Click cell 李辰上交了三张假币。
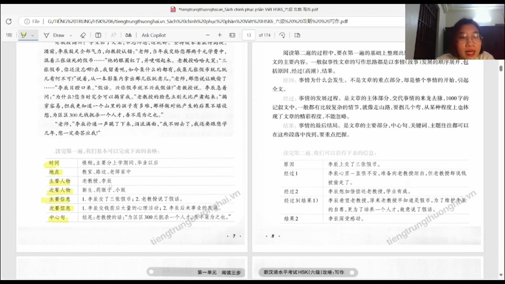Viewport: 505px width, 284px height. tap(354, 164)
